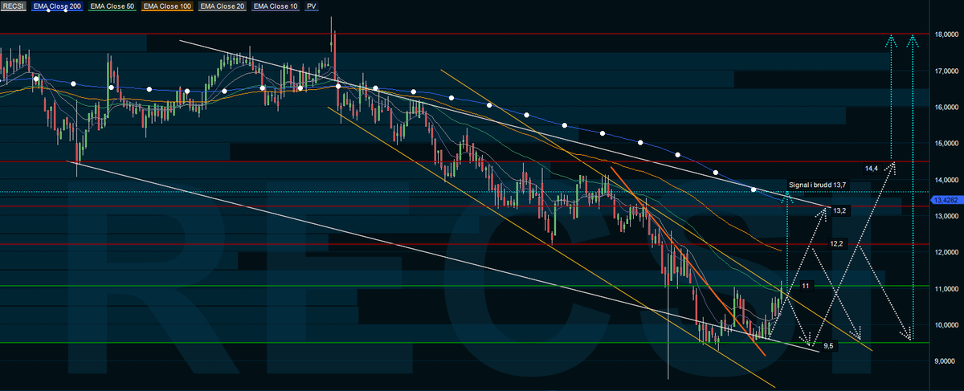964x391 pixels.
Task: Click the 12,0000 price axis label
Action: click(946, 252)
